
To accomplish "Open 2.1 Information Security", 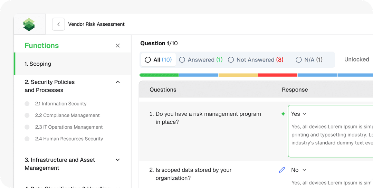I will tap(61, 104).
